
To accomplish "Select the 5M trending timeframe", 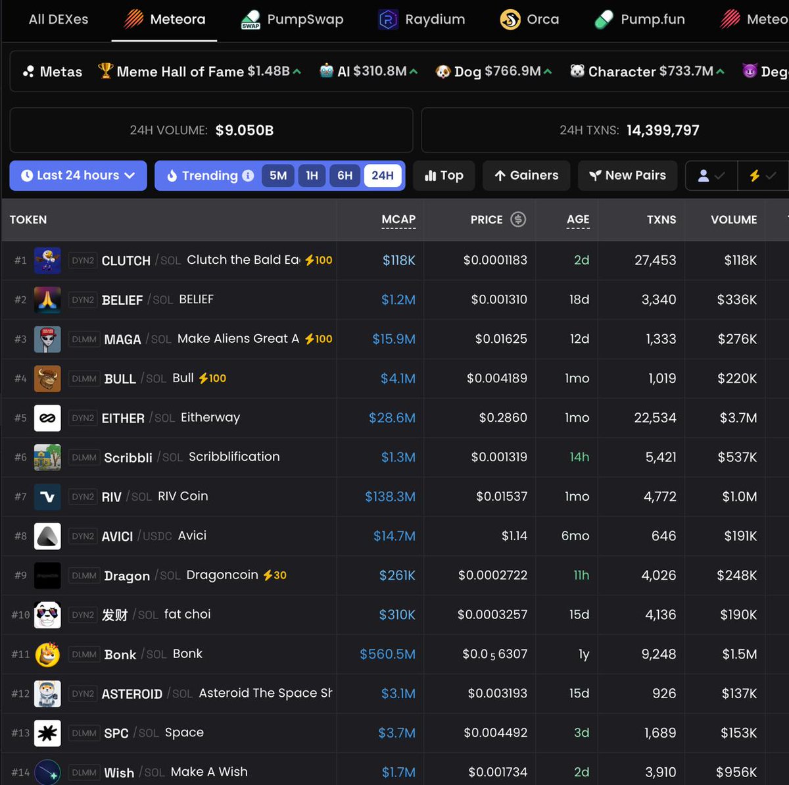I will (x=278, y=176).
